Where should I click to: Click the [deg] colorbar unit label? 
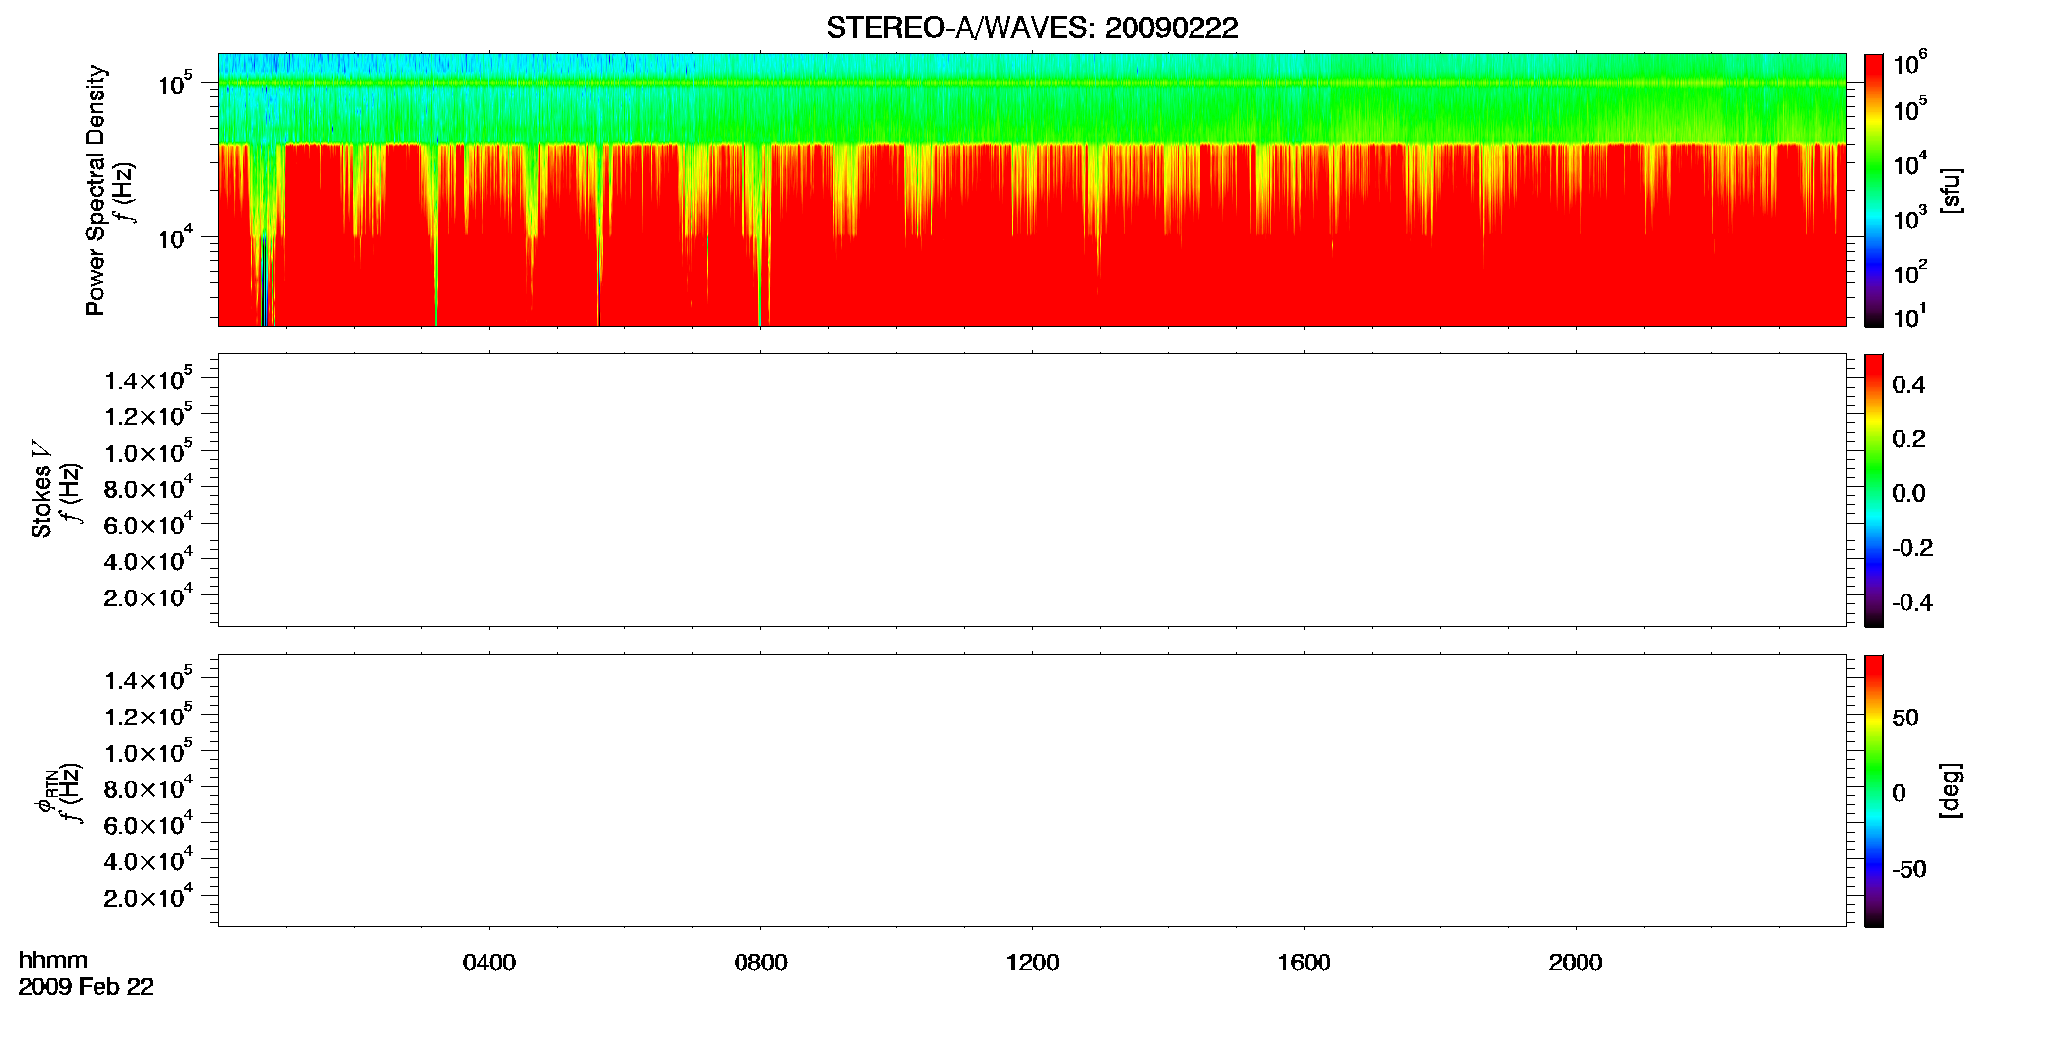coord(1950,790)
